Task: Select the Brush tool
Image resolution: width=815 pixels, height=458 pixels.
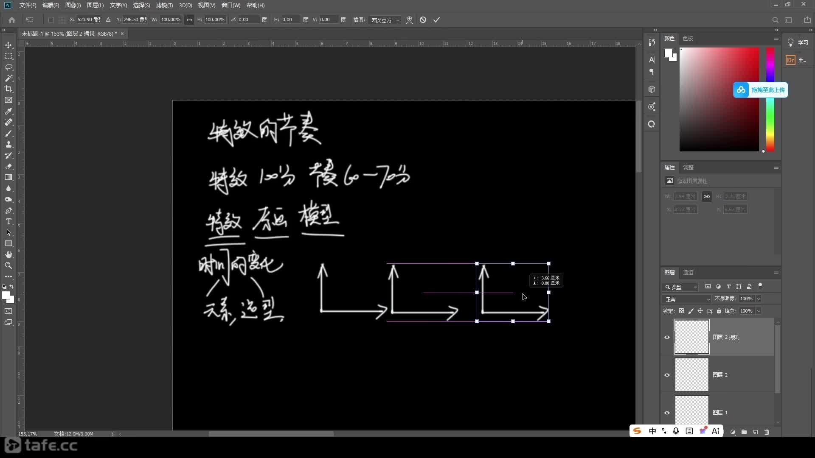Action: 8,133
